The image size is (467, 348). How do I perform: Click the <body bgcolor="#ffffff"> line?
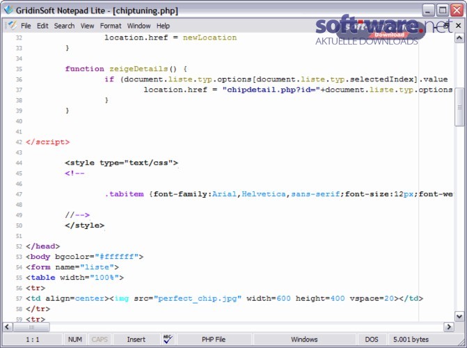[x=85, y=257]
